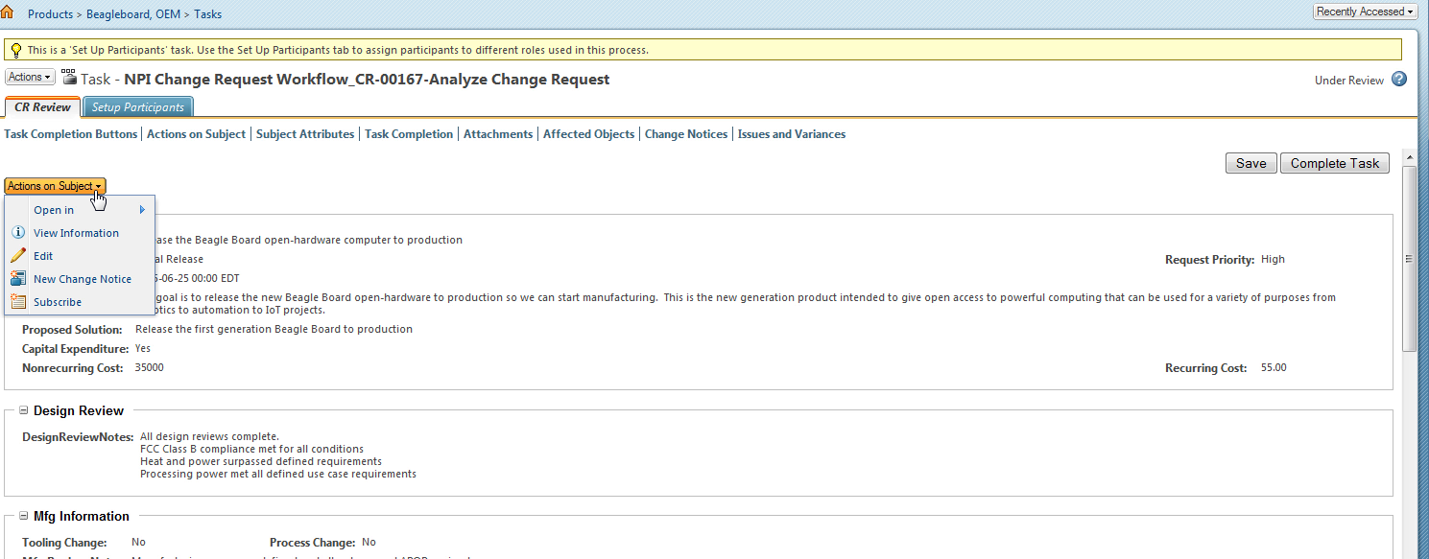Click the help question mark icon
This screenshot has height=559, width=1429.
point(1399,80)
